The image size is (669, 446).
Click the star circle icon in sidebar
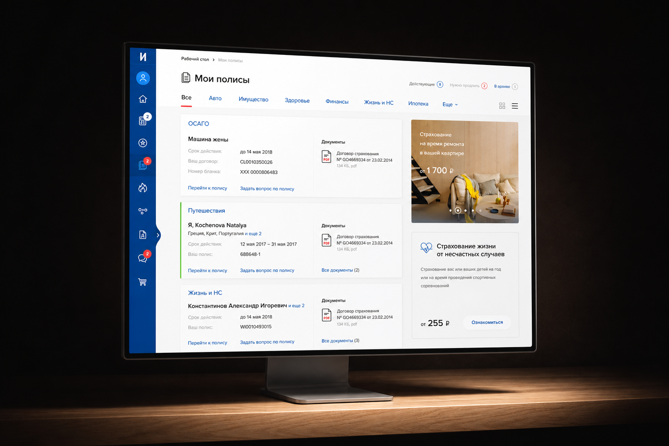[x=143, y=143]
